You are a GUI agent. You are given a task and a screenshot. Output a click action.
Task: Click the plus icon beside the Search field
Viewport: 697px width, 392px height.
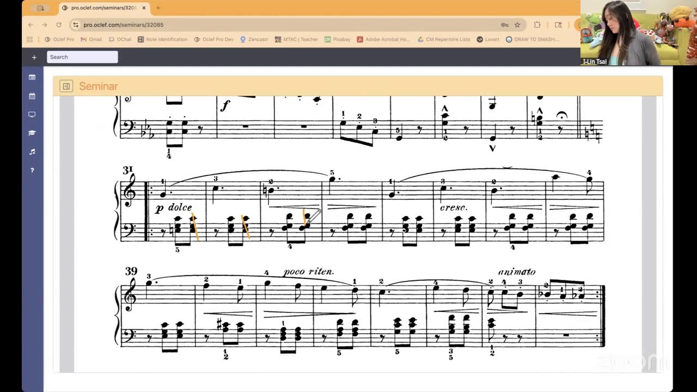(34, 57)
